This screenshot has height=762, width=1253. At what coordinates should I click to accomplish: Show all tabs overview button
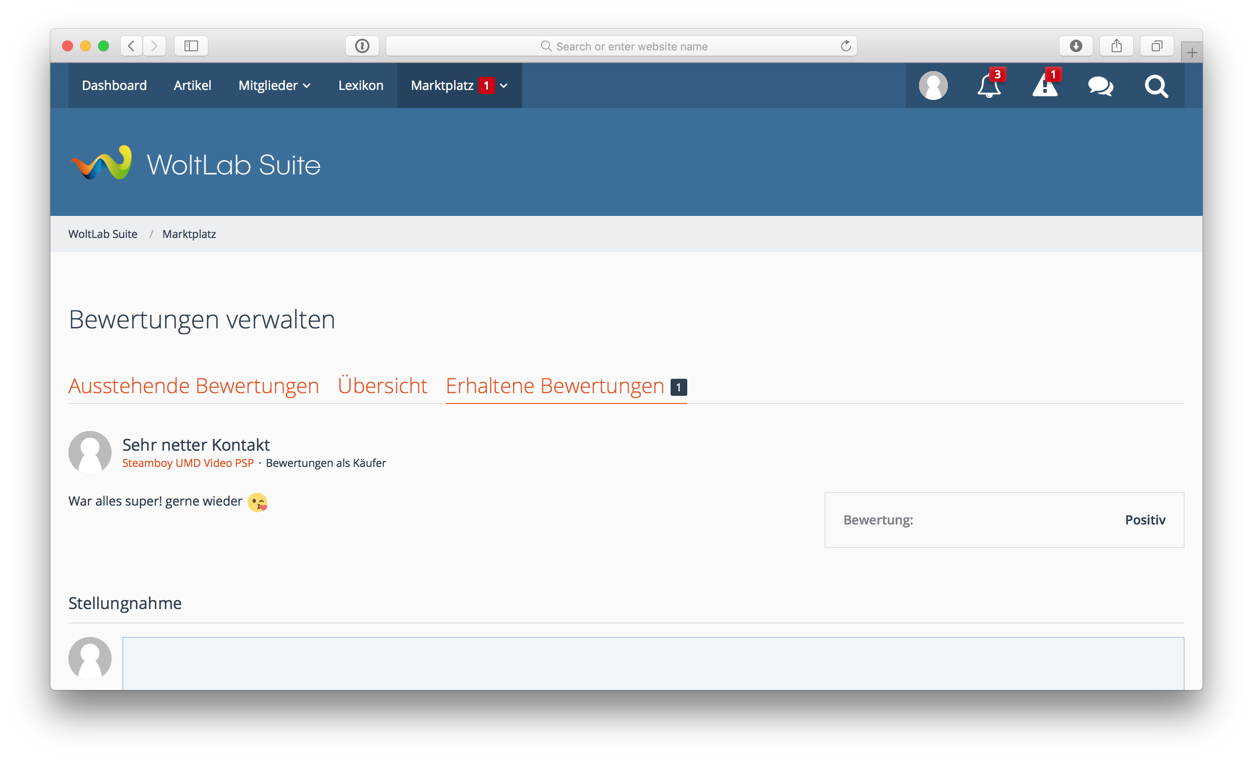pos(1157,46)
